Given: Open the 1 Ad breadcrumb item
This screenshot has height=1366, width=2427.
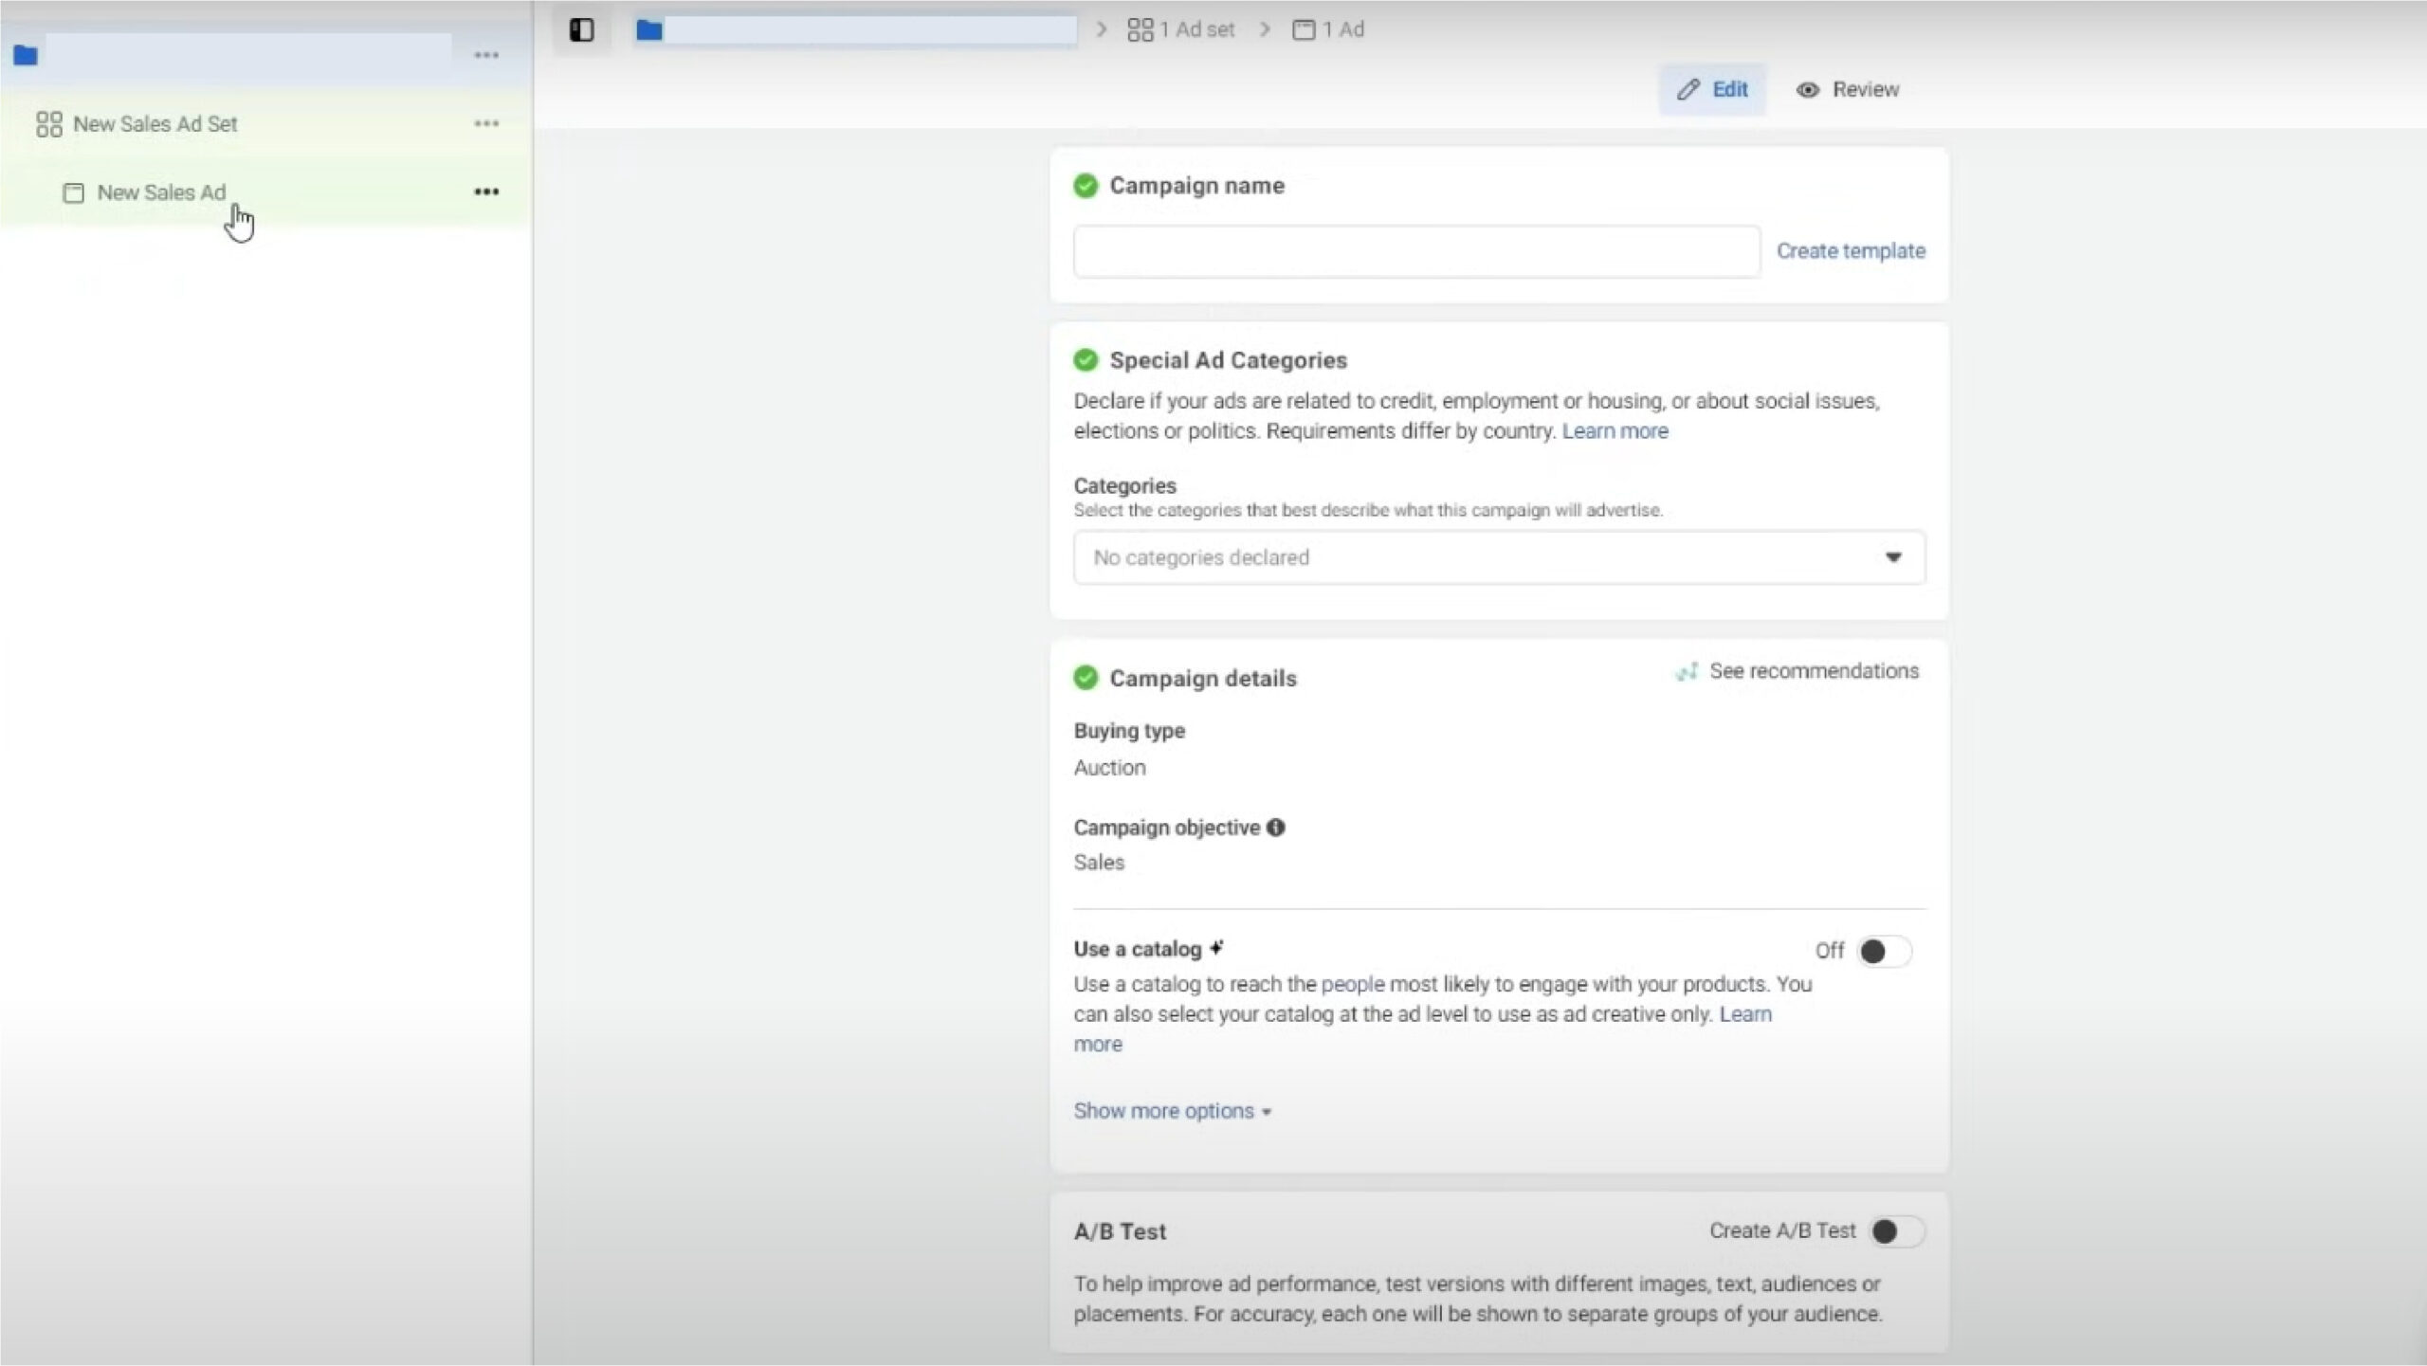Looking at the screenshot, I should point(1329,30).
